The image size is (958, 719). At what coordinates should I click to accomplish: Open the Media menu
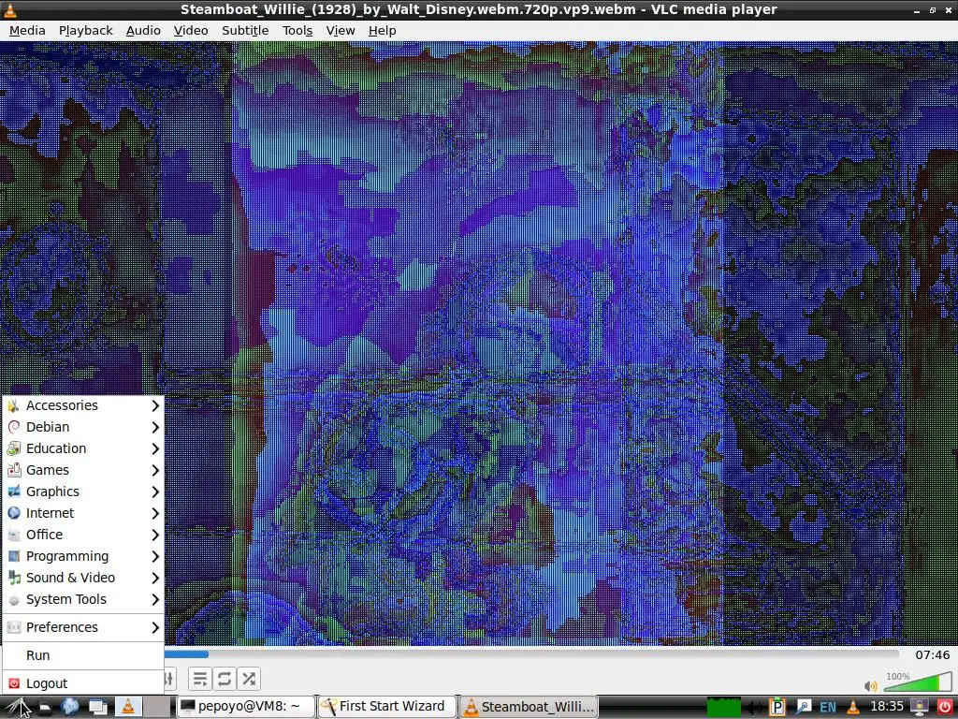tap(27, 31)
